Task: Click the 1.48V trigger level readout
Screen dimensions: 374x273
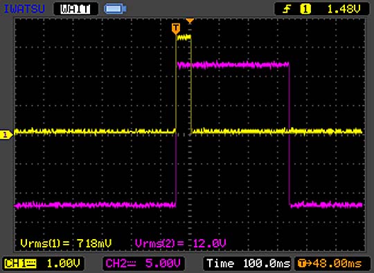Action: [x=344, y=9]
